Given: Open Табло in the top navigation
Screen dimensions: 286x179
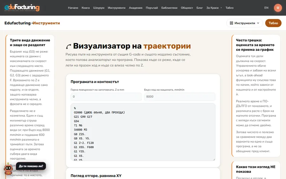Looking at the screenshot, I should coord(230,8).
